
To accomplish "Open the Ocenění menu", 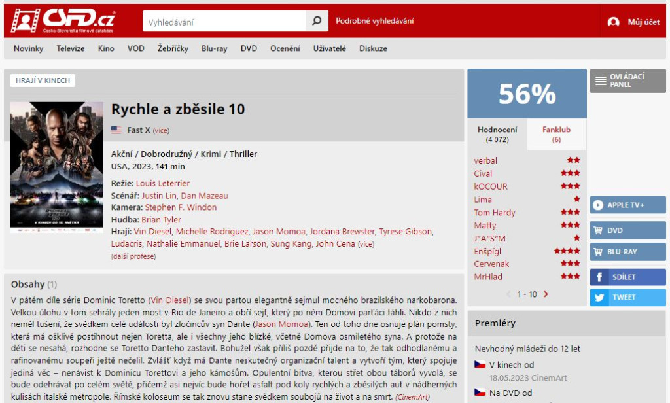I will [285, 48].
